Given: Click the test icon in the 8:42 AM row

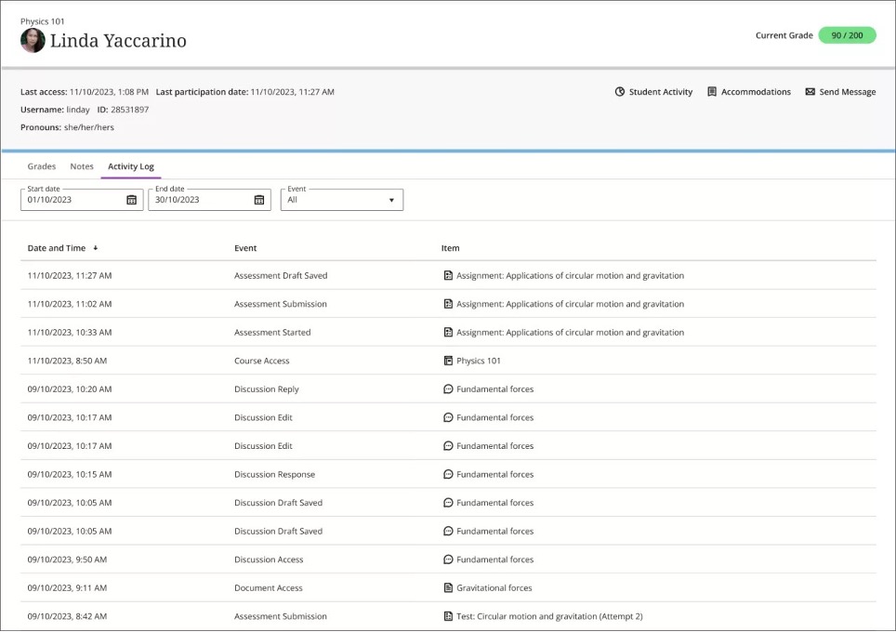Looking at the screenshot, I should pos(448,616).
